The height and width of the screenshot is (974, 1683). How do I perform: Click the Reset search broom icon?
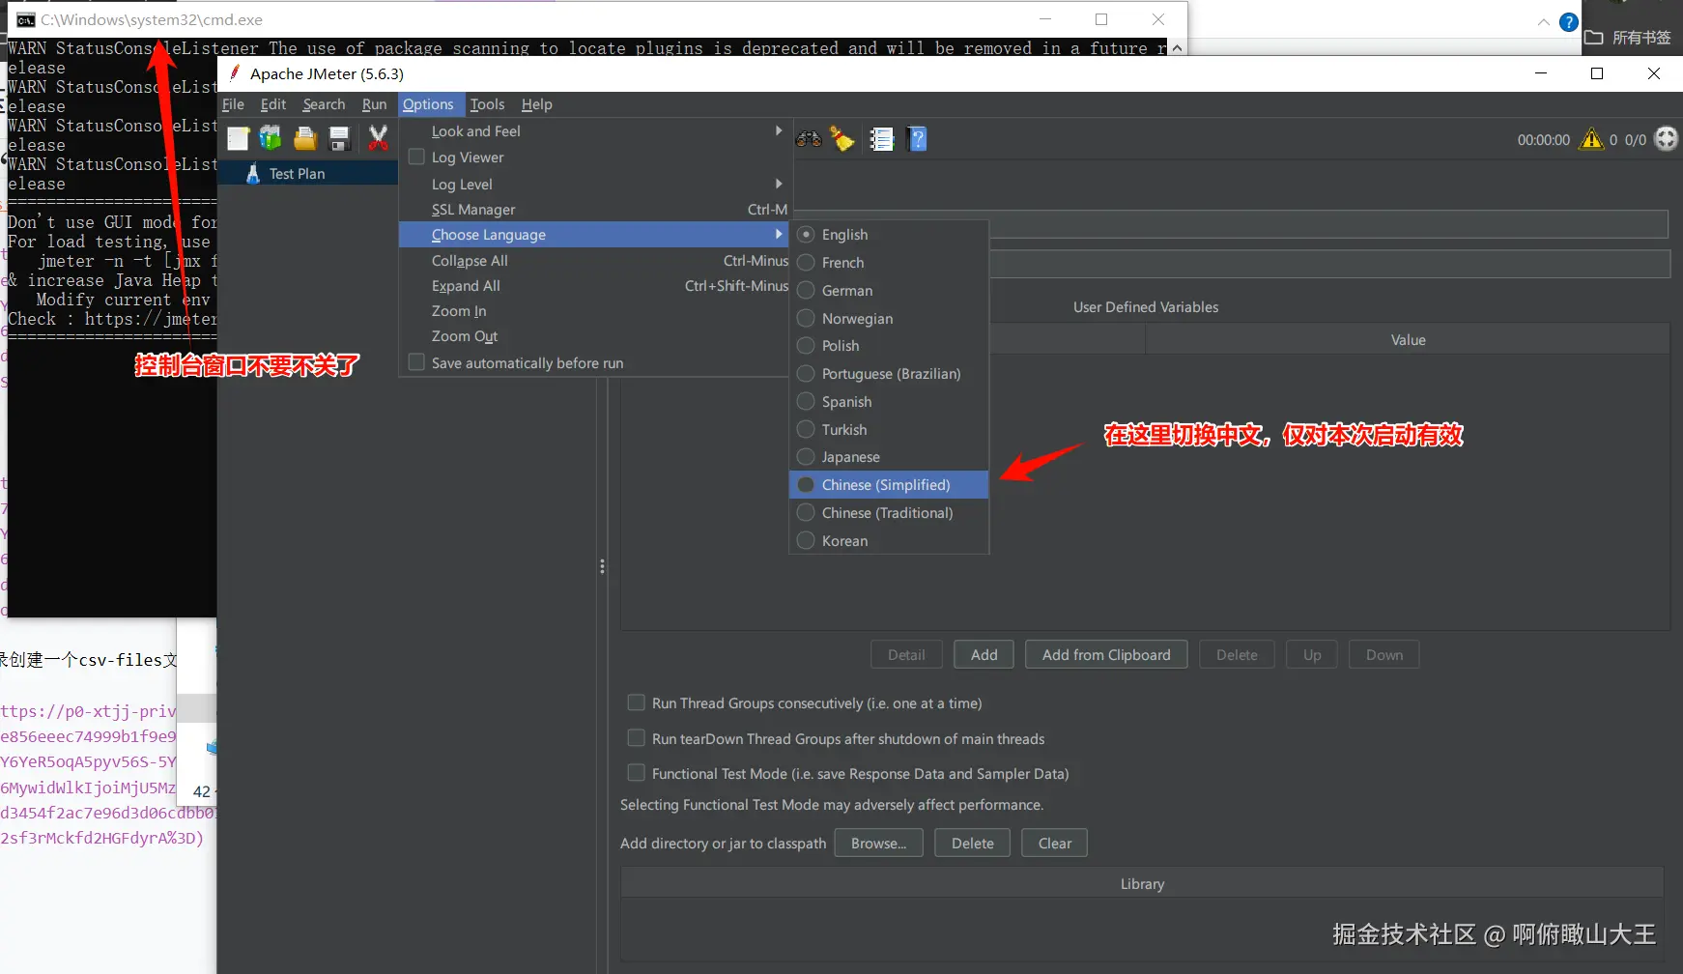point(842,139)
